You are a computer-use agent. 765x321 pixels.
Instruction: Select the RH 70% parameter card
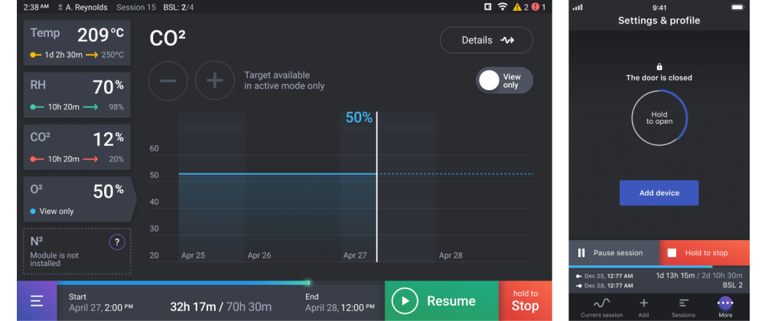click(77, 95)
